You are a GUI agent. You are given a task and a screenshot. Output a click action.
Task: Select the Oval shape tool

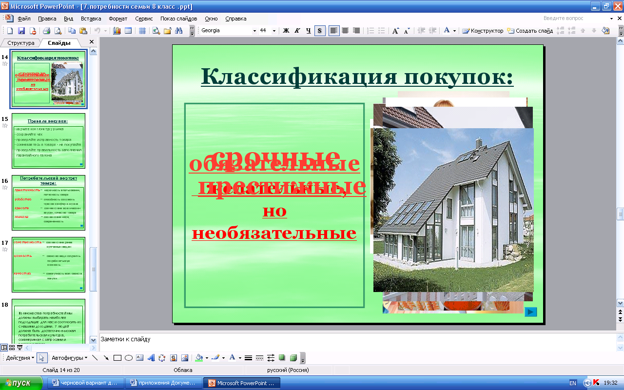[x=129, y=358]
